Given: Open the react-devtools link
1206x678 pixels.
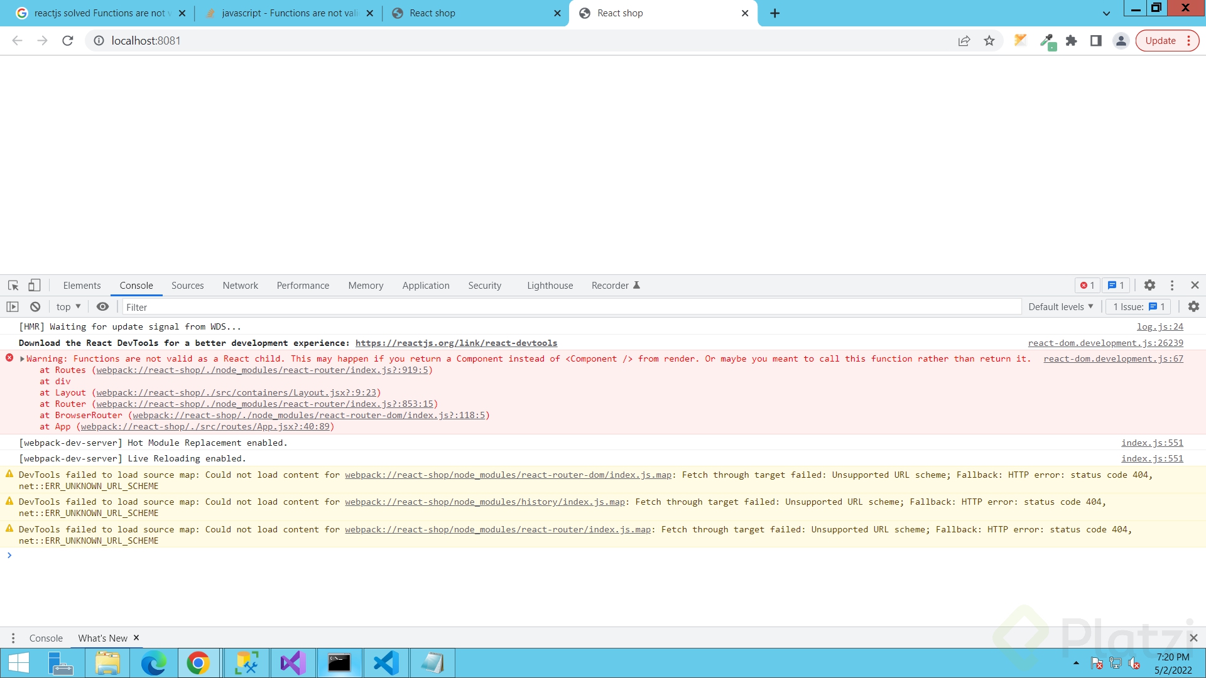Looking at the screenshot, I should 457,343.
